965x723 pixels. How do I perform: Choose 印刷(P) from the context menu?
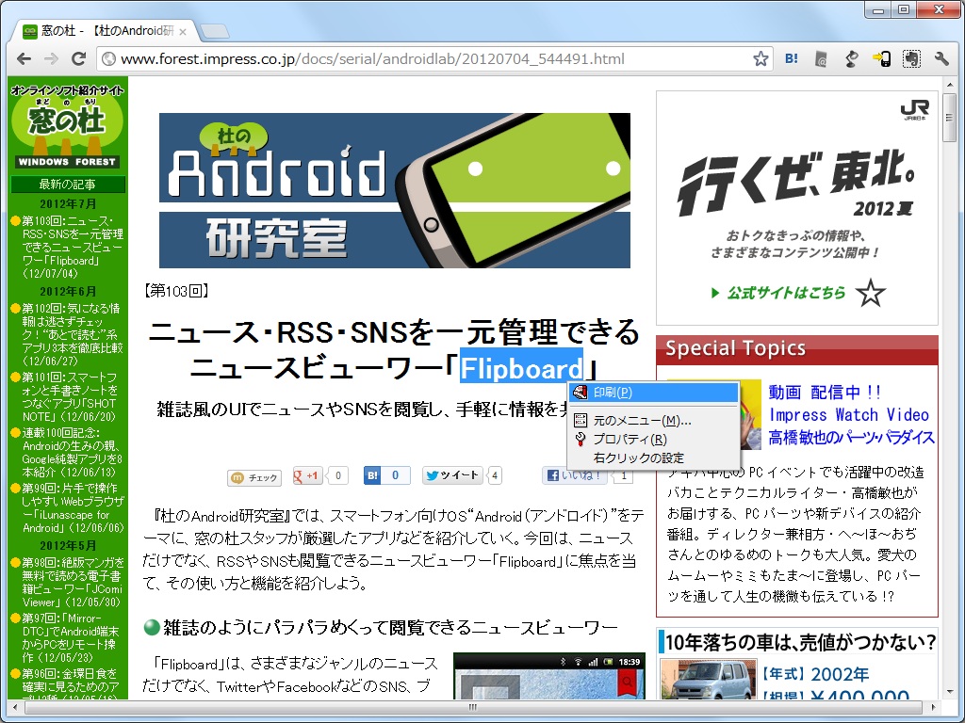coord(653,393)
